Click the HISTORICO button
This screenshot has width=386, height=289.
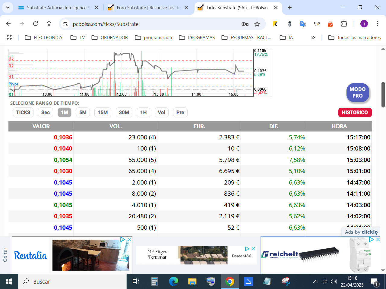tap(355, 112)
